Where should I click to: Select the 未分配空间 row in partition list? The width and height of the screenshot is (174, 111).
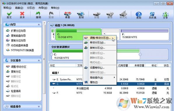pos(110,88)
